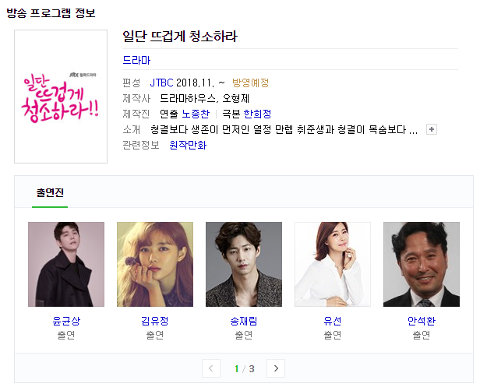The image size is (494, 387).
Task: Go to previous cast page arrow
Action: 211,368
